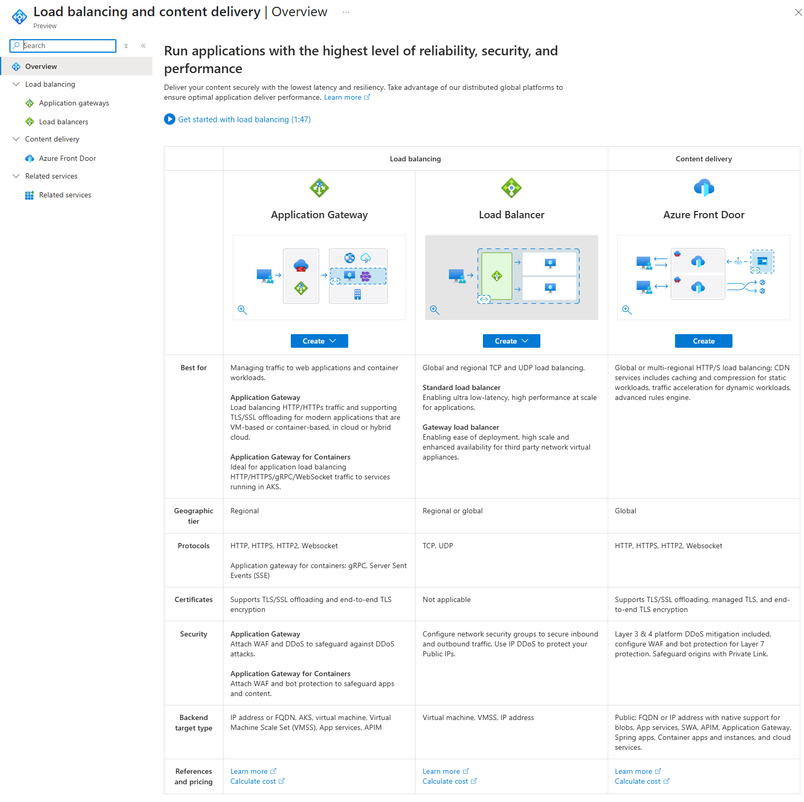Expand the Application Gateway Create dropdown

click(x=320, y=341)
